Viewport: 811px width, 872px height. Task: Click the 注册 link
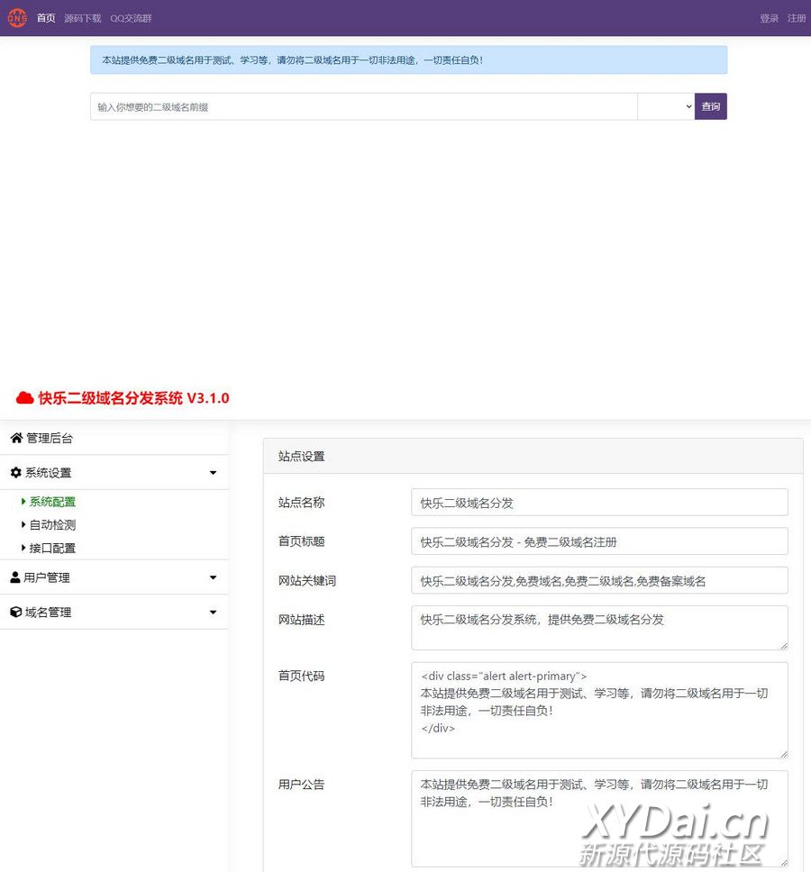[x=797, y=18]
